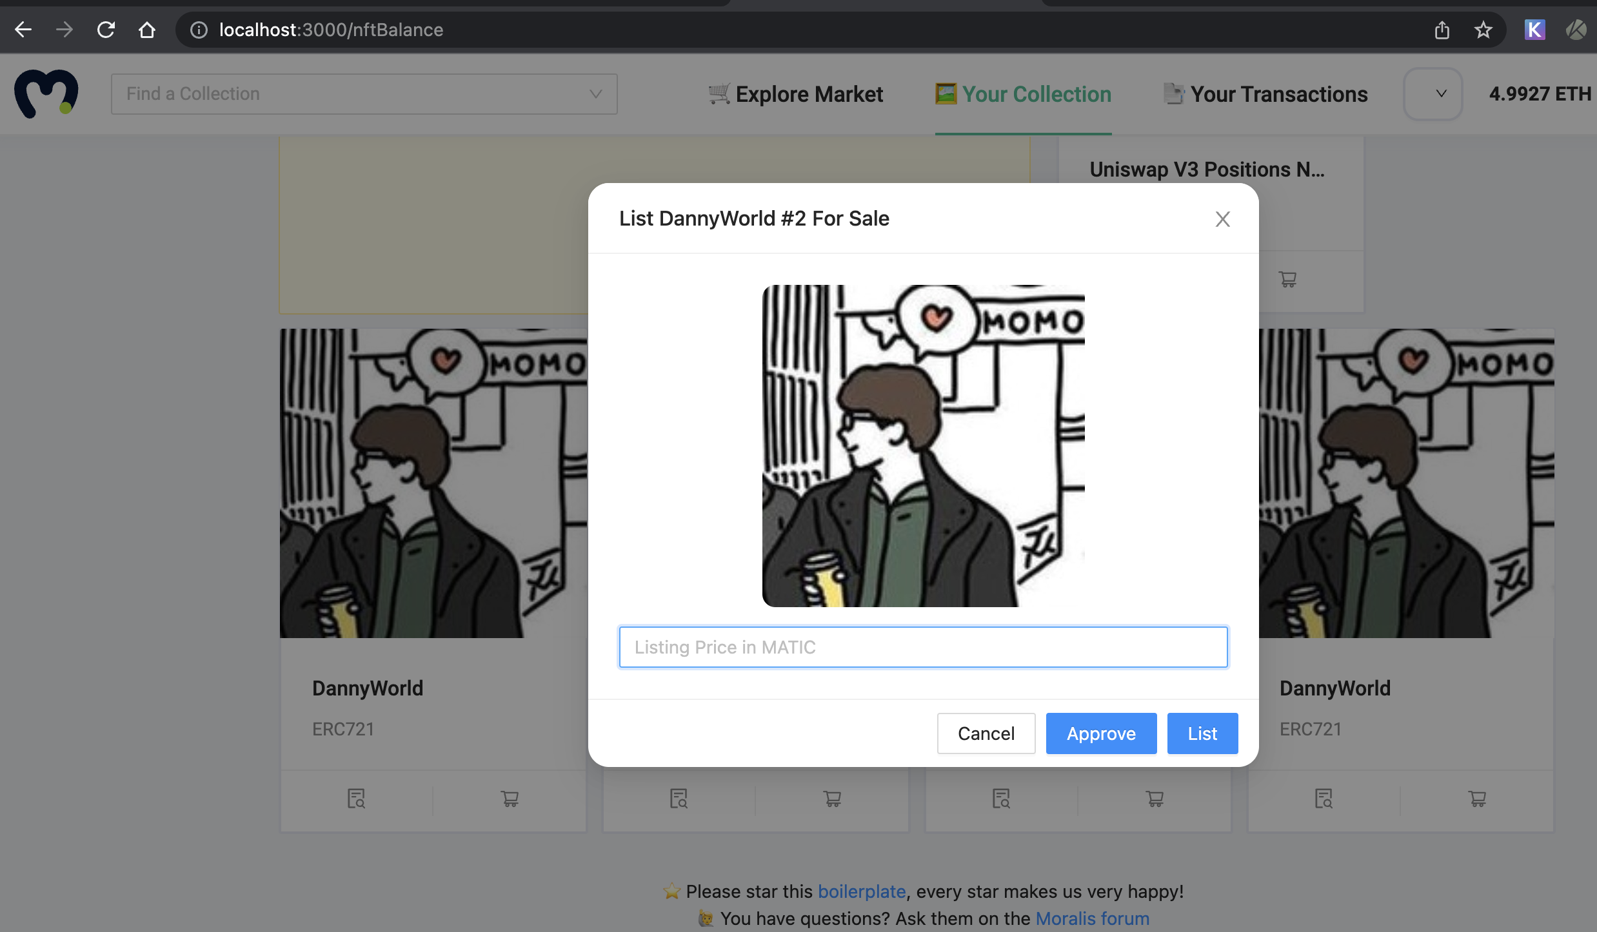Click the List button
This screenshot has width=1597, height=932.
(1202, 733)
